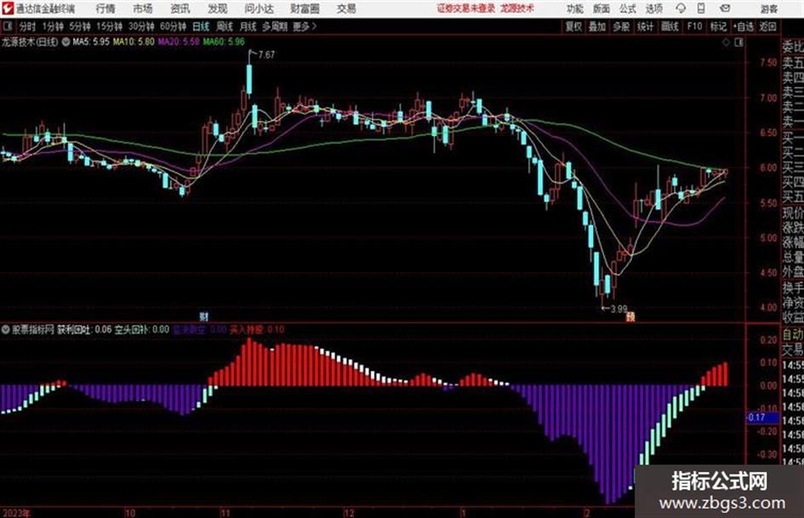Viewport: 804px width, 518px height.
Task: Open the 交易 menu
Action: [x=346, y=9]
